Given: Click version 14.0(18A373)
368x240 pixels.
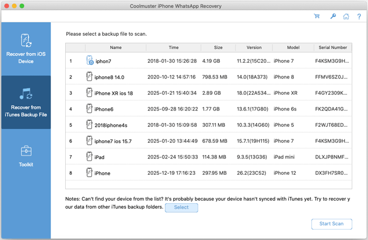Looking at the screenshot, I should 252,77.
